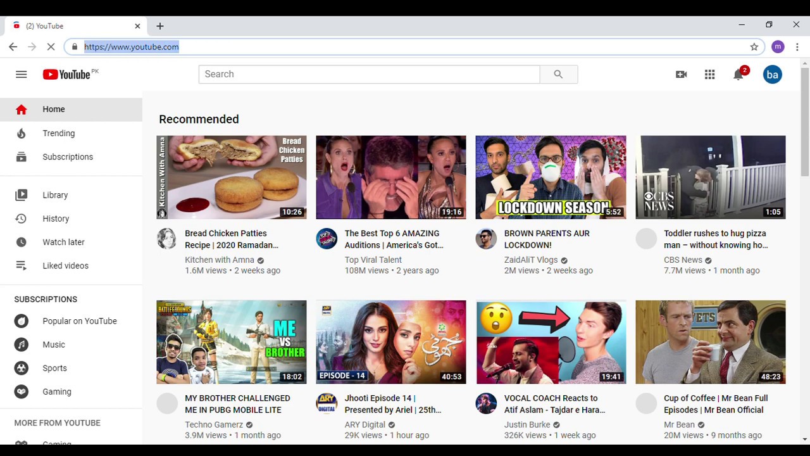This screenshot has width=810, height=456.
Task: Click the Liked videos icon
Action: pyautogui.click(x=22, y=265)
